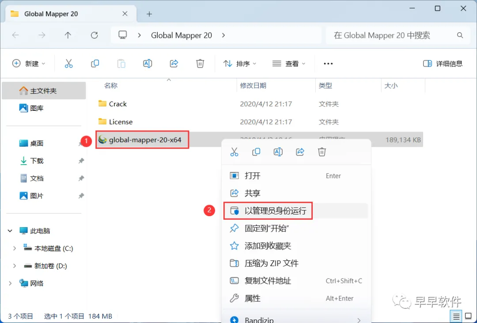
Task: Choose 压缩为 ZIP 文件 menu entry
Action: point(296,263)
